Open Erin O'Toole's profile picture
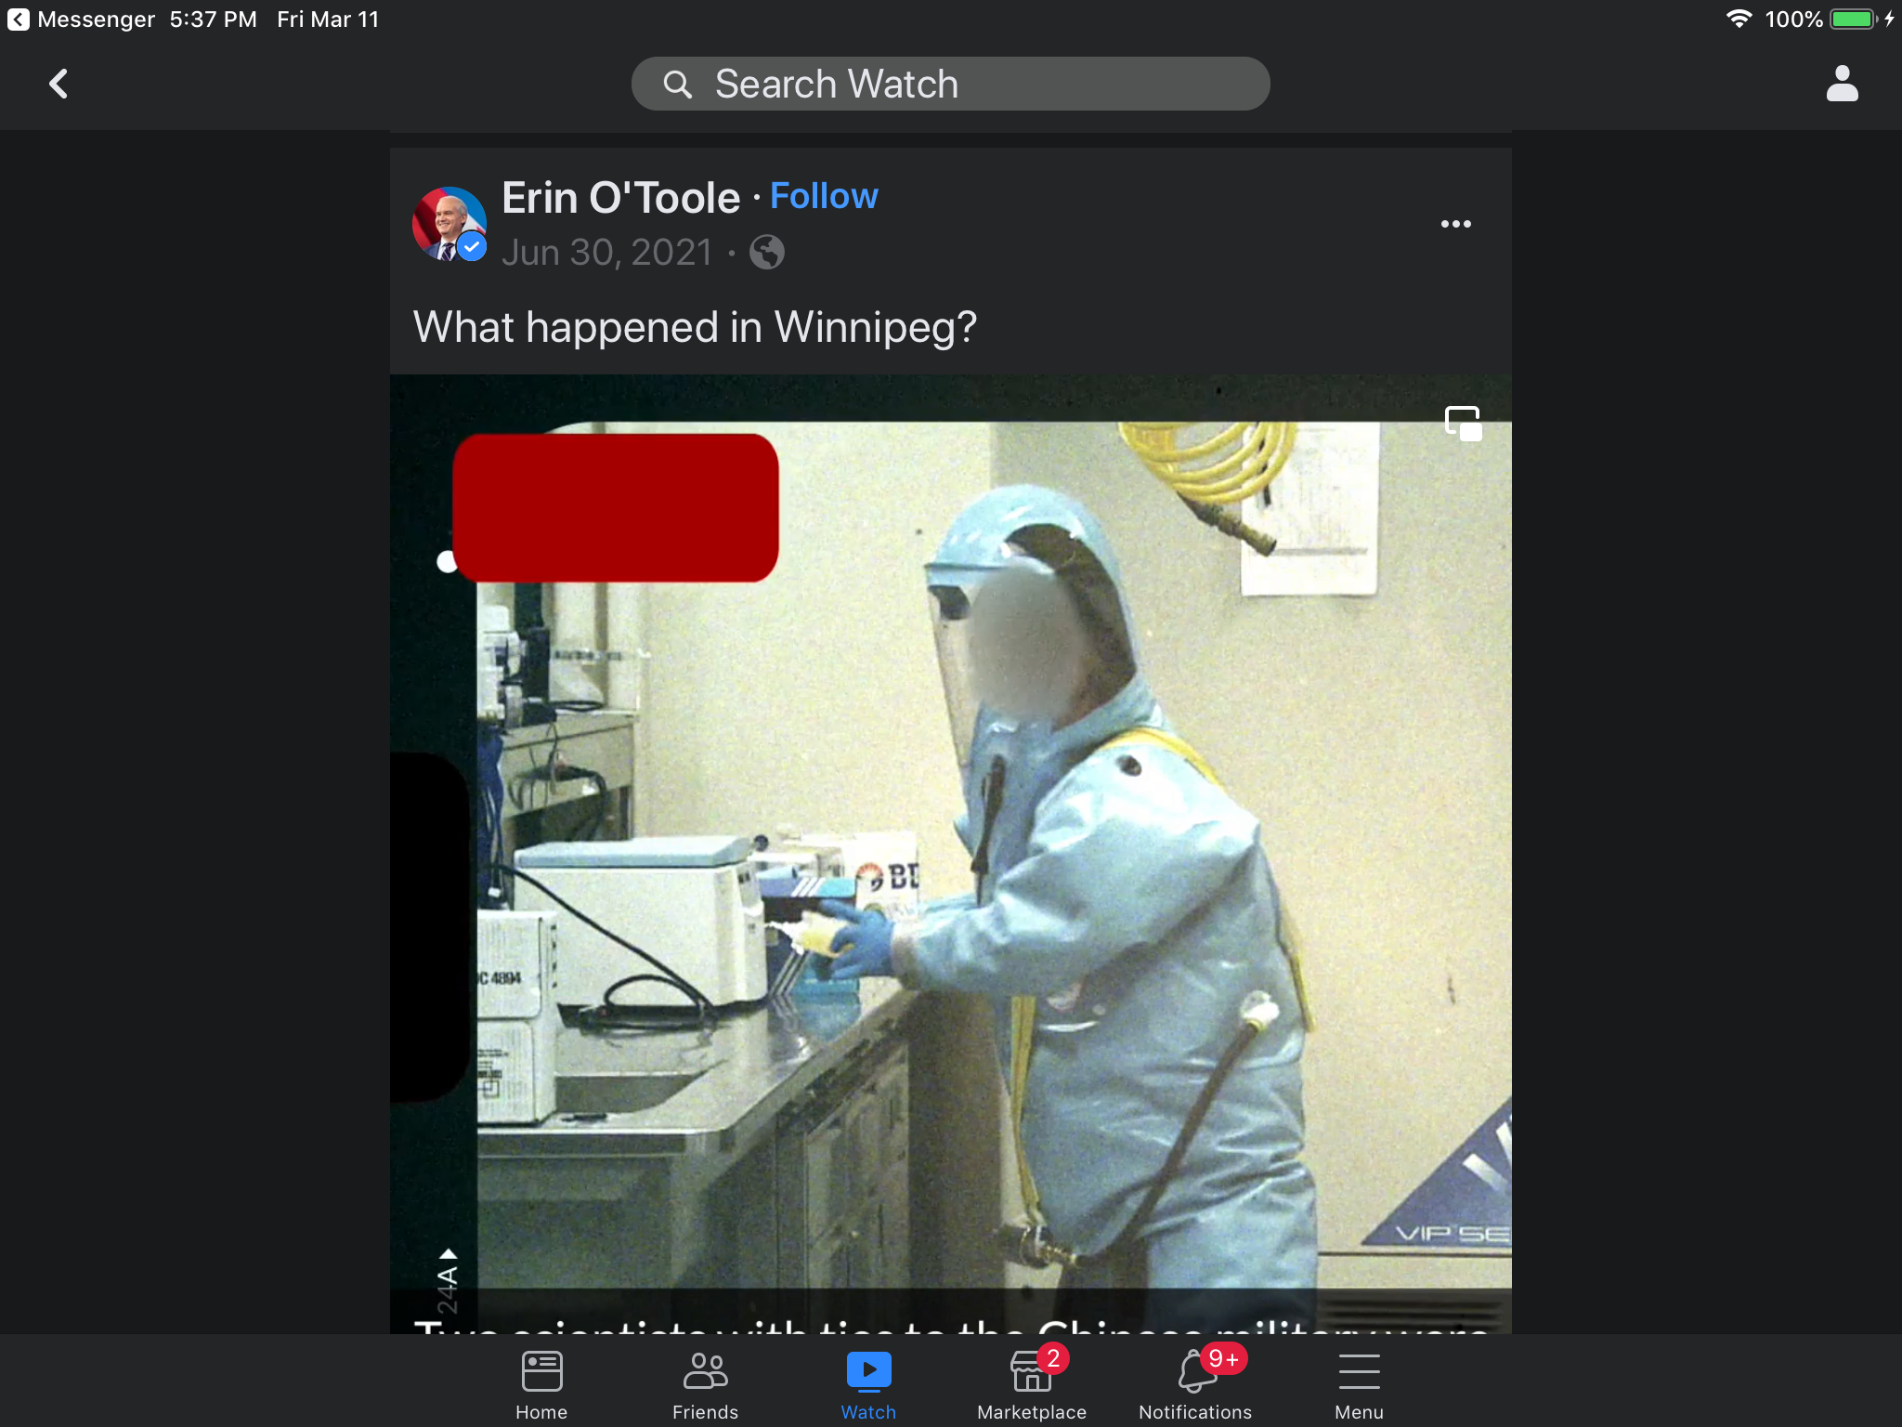The height and width of the screenshot is (1427, 1902). coord(449,224)
